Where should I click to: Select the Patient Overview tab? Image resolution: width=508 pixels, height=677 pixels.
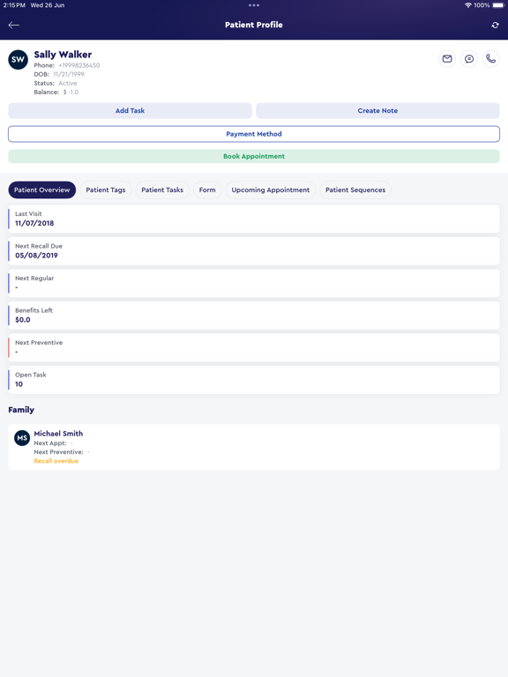click(x=42, y=190)
